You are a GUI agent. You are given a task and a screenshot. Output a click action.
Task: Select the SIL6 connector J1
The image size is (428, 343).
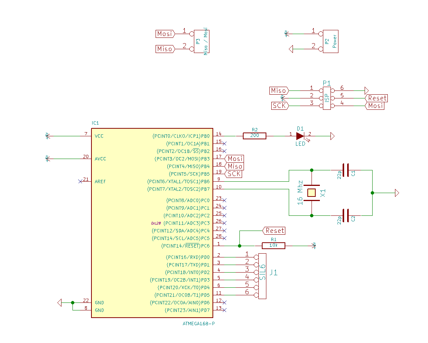coord(262,276)
